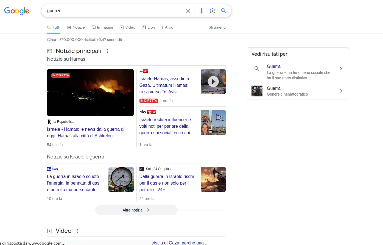Viewport: 383px width, 245px height.
Task: Click the Altre notizie button
Action: tap(136, 210)
